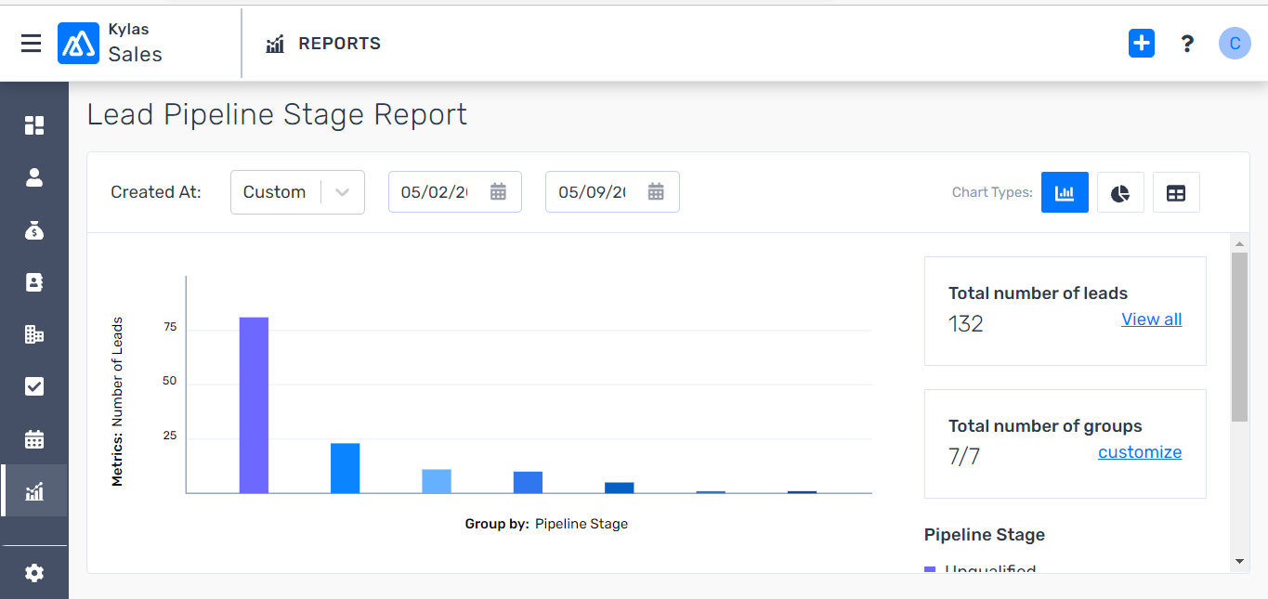Viewport: 1268px width, 599px height.
Task: Open Companies via building icon
Action: [34, 334]
